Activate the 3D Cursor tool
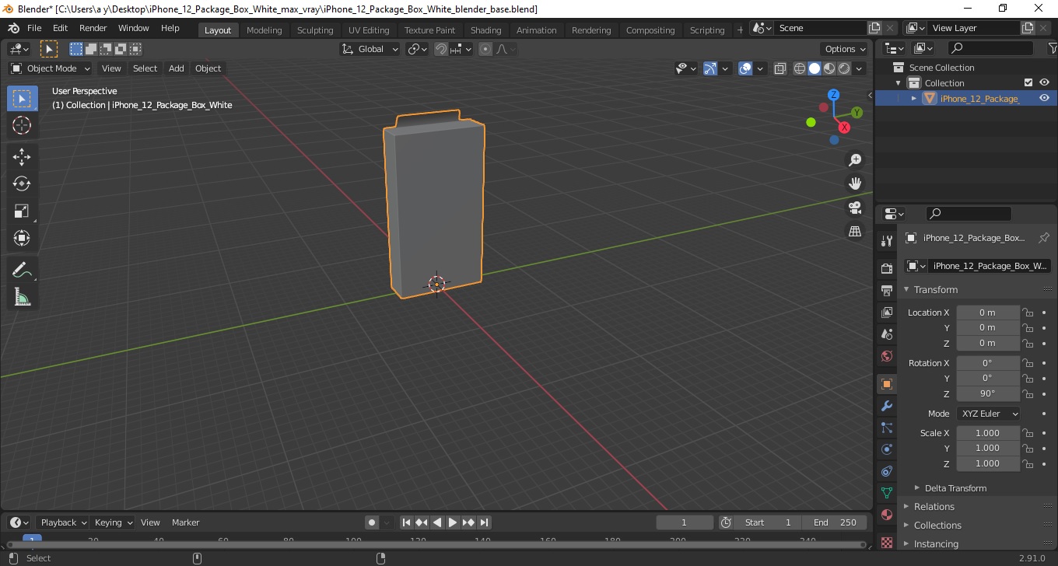This screenshot has height=566, width=1058. [x=22, y=126]
